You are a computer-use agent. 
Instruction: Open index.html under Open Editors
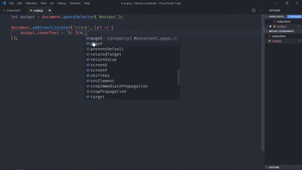pyautogui.click(x=283, y=22)
